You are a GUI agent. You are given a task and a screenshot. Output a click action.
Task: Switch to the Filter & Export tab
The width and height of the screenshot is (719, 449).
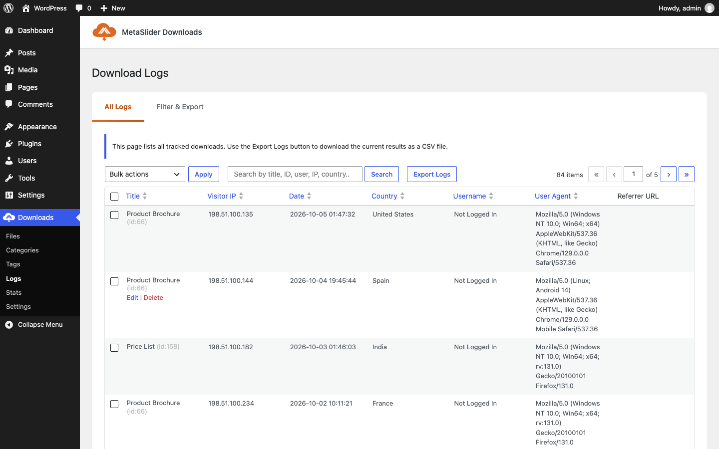point(180,107)
